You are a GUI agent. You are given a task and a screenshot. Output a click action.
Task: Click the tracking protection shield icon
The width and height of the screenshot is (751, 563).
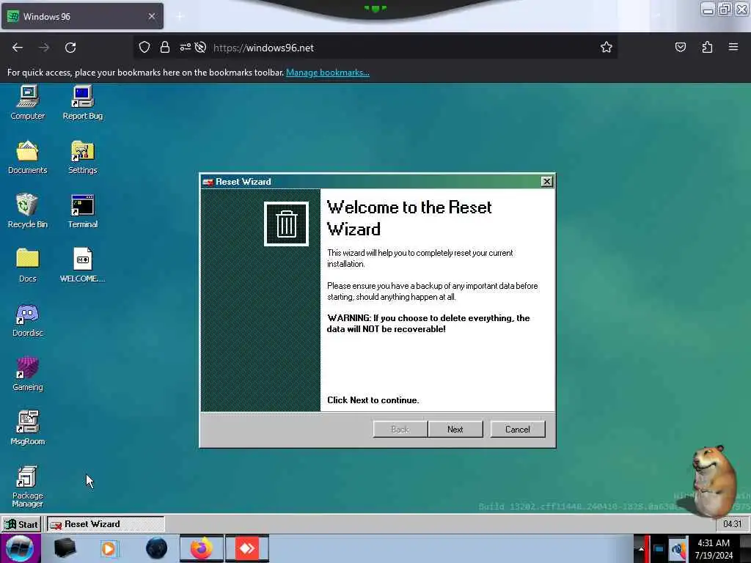point(144,48)
